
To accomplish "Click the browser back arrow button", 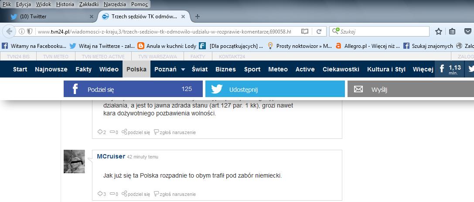I will (9, 31).
